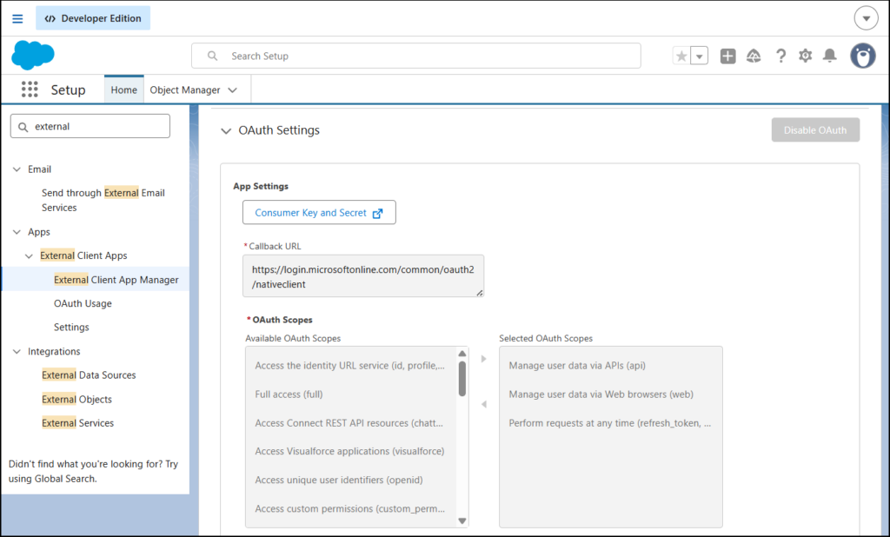This screenshot has height=537, width=890.
Task: View notifications via bell icon
Action: pos(829,55)
